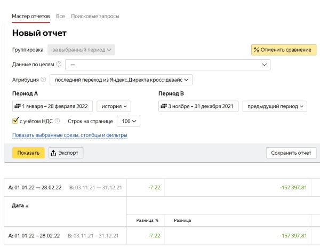Open the Группировка dropdown
Screen dimensions: 320x247
click(81, 50)
